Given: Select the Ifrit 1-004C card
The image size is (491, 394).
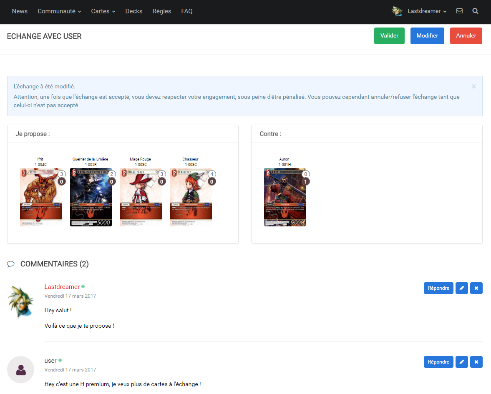Looking at the screenshot, I should point(41,197).
